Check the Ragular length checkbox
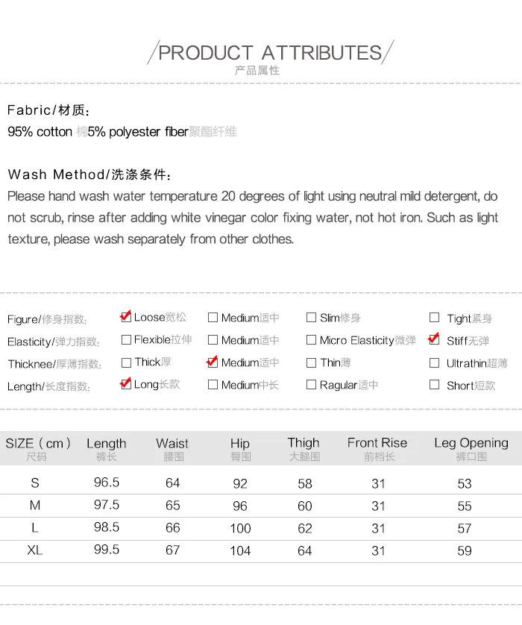 [311, 385]
